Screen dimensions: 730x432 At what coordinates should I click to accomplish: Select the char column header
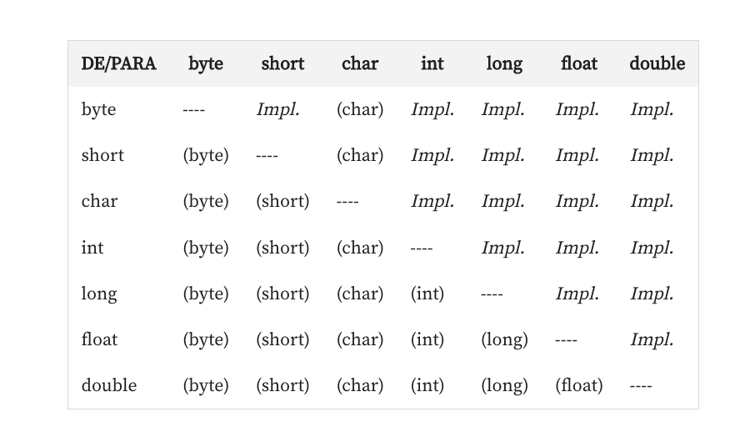360,63
